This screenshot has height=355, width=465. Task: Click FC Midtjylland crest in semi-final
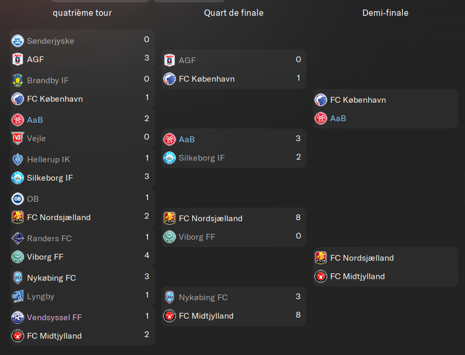[321, 277]
